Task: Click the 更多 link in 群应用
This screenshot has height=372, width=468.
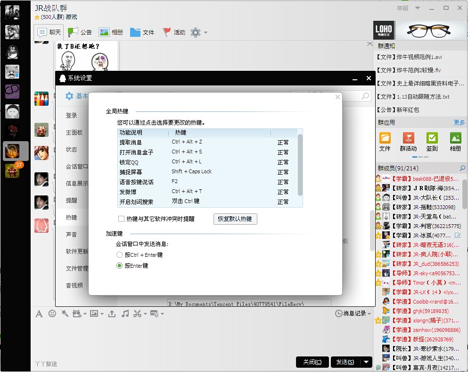Action: 459,123
